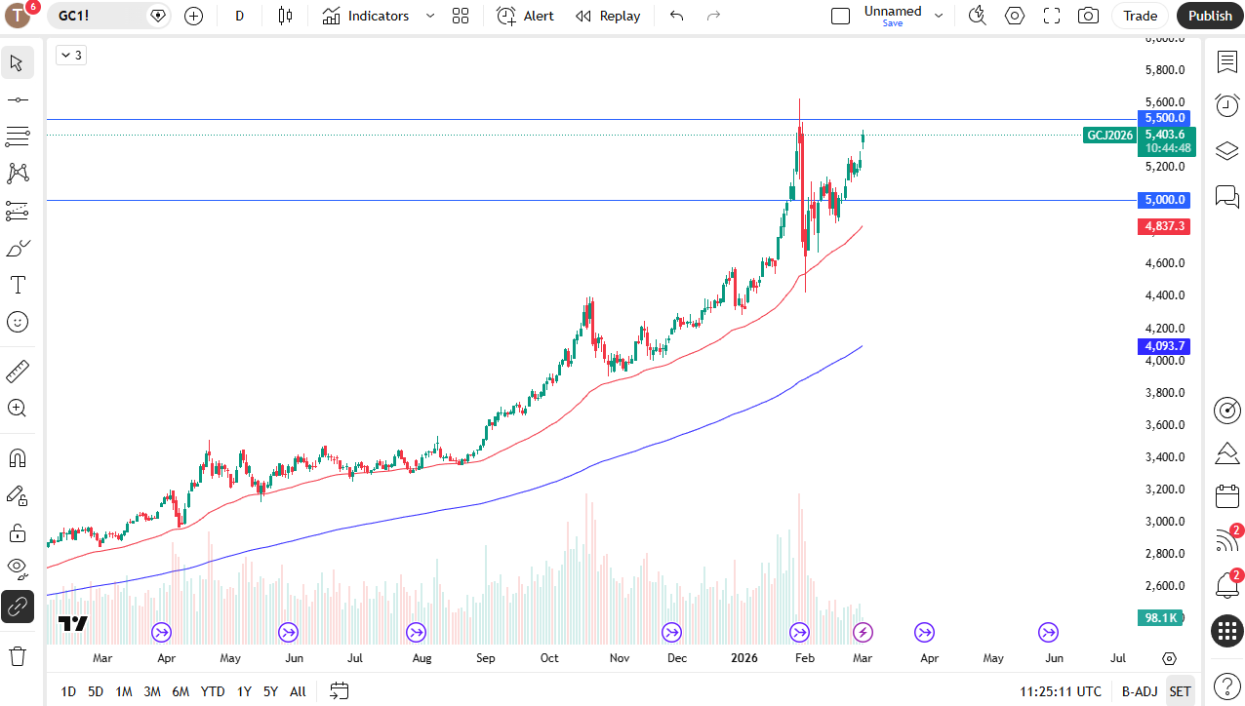
Task: Set range to YTD
Action: coord(213,691)
